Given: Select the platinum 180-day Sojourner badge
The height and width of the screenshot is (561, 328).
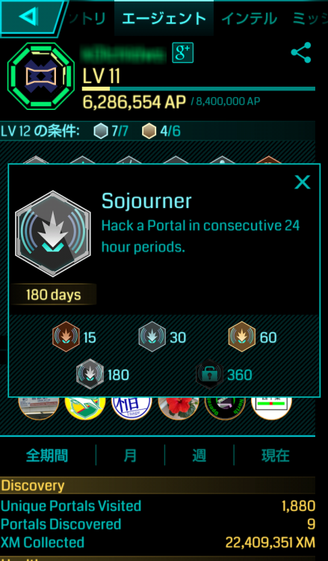Looking at the screenshot, I should tap(90, 374).
